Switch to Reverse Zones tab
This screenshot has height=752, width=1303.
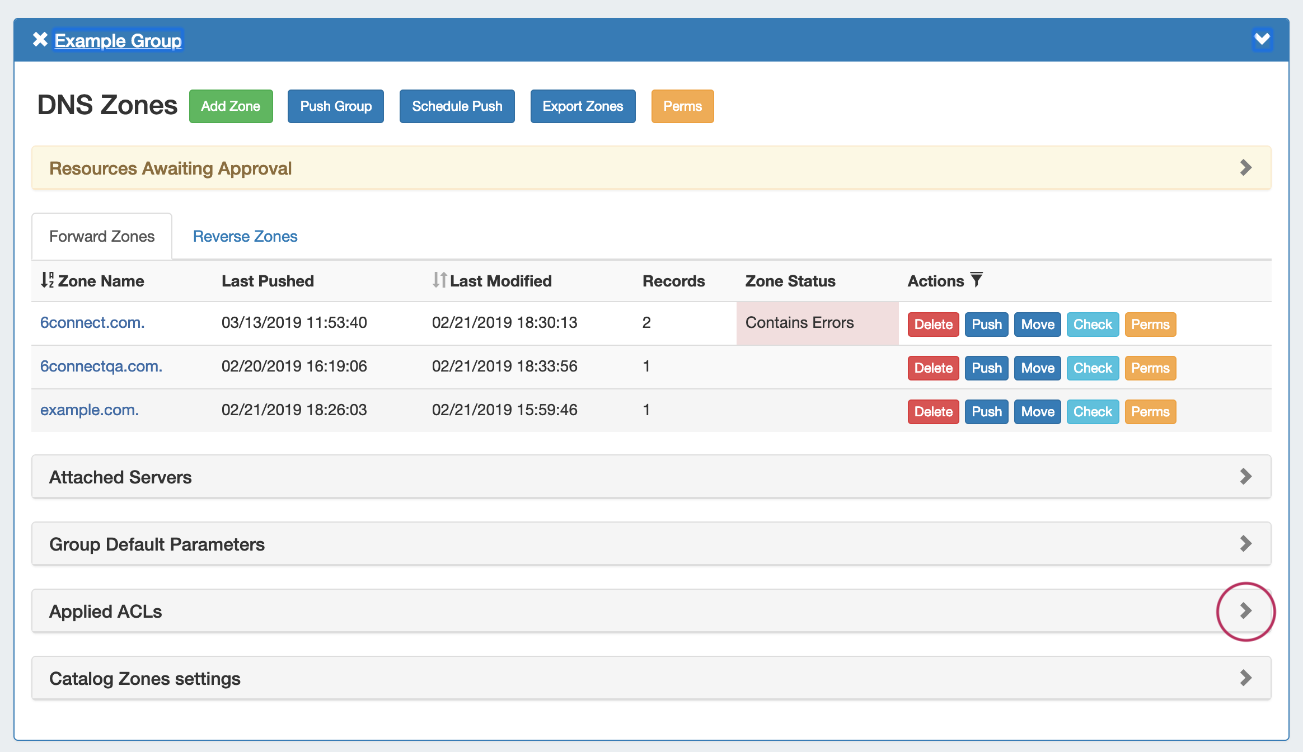pos(245,237)
